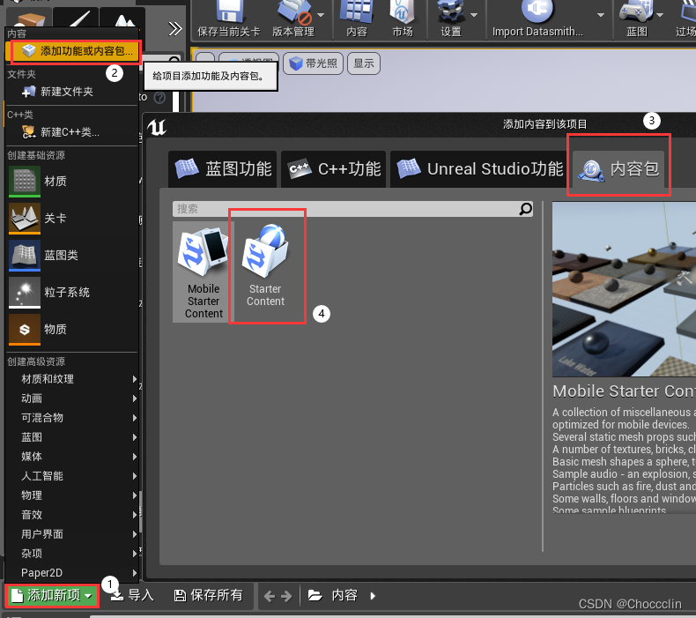Expand the Blueprints (蓝图) advanced submenu
This screenshot has height=618, width=696.
pos(71,437)
